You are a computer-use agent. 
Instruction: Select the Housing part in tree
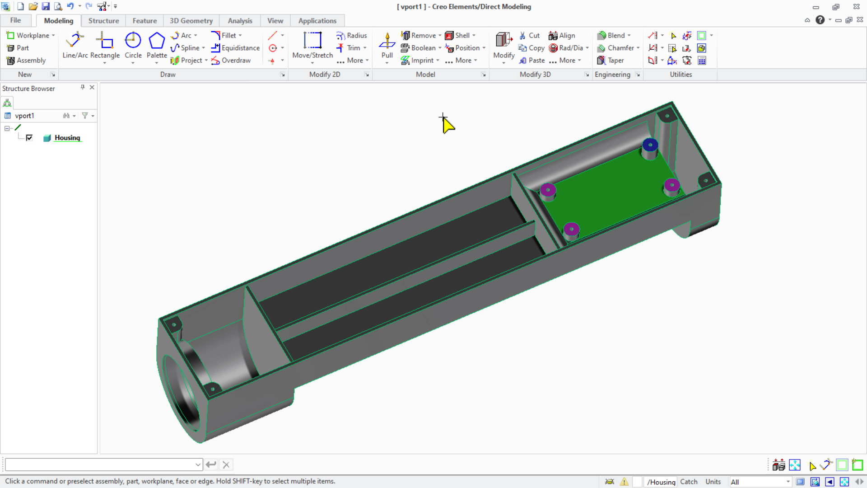(x=67, y=138)
